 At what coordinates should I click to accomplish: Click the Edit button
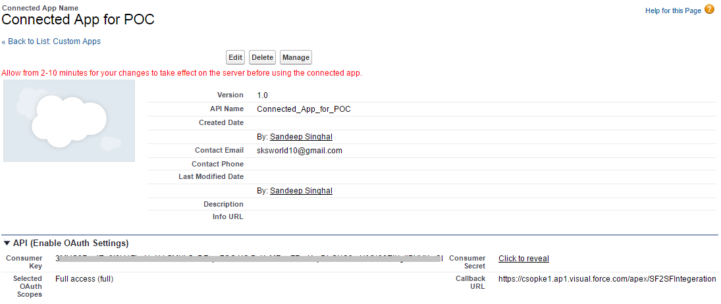pyautogui.click(x=236, y=57)
